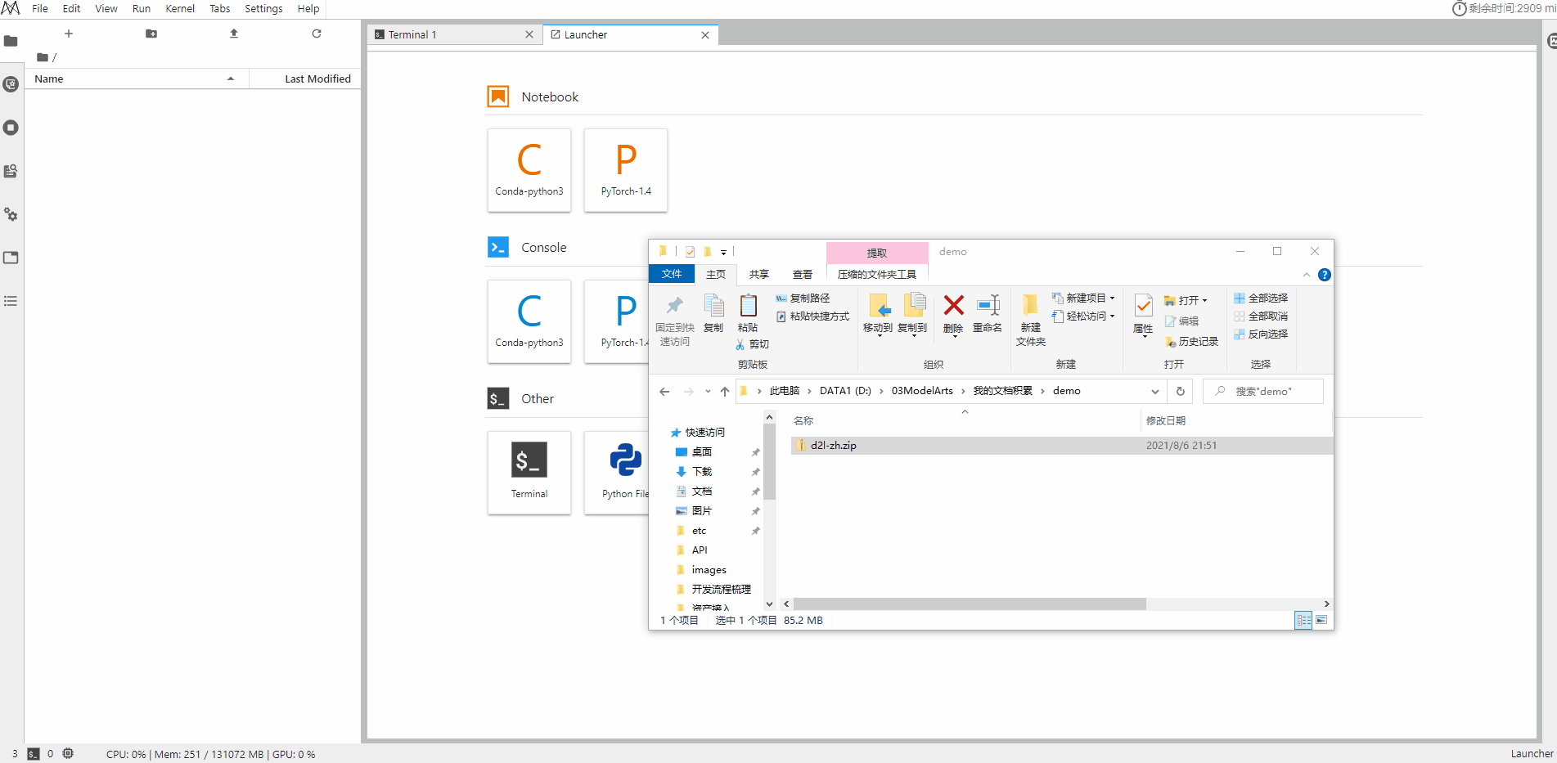Select the running terminals and kernels panel icon
Screen dimensions: 1557x763
coord(11,128)
